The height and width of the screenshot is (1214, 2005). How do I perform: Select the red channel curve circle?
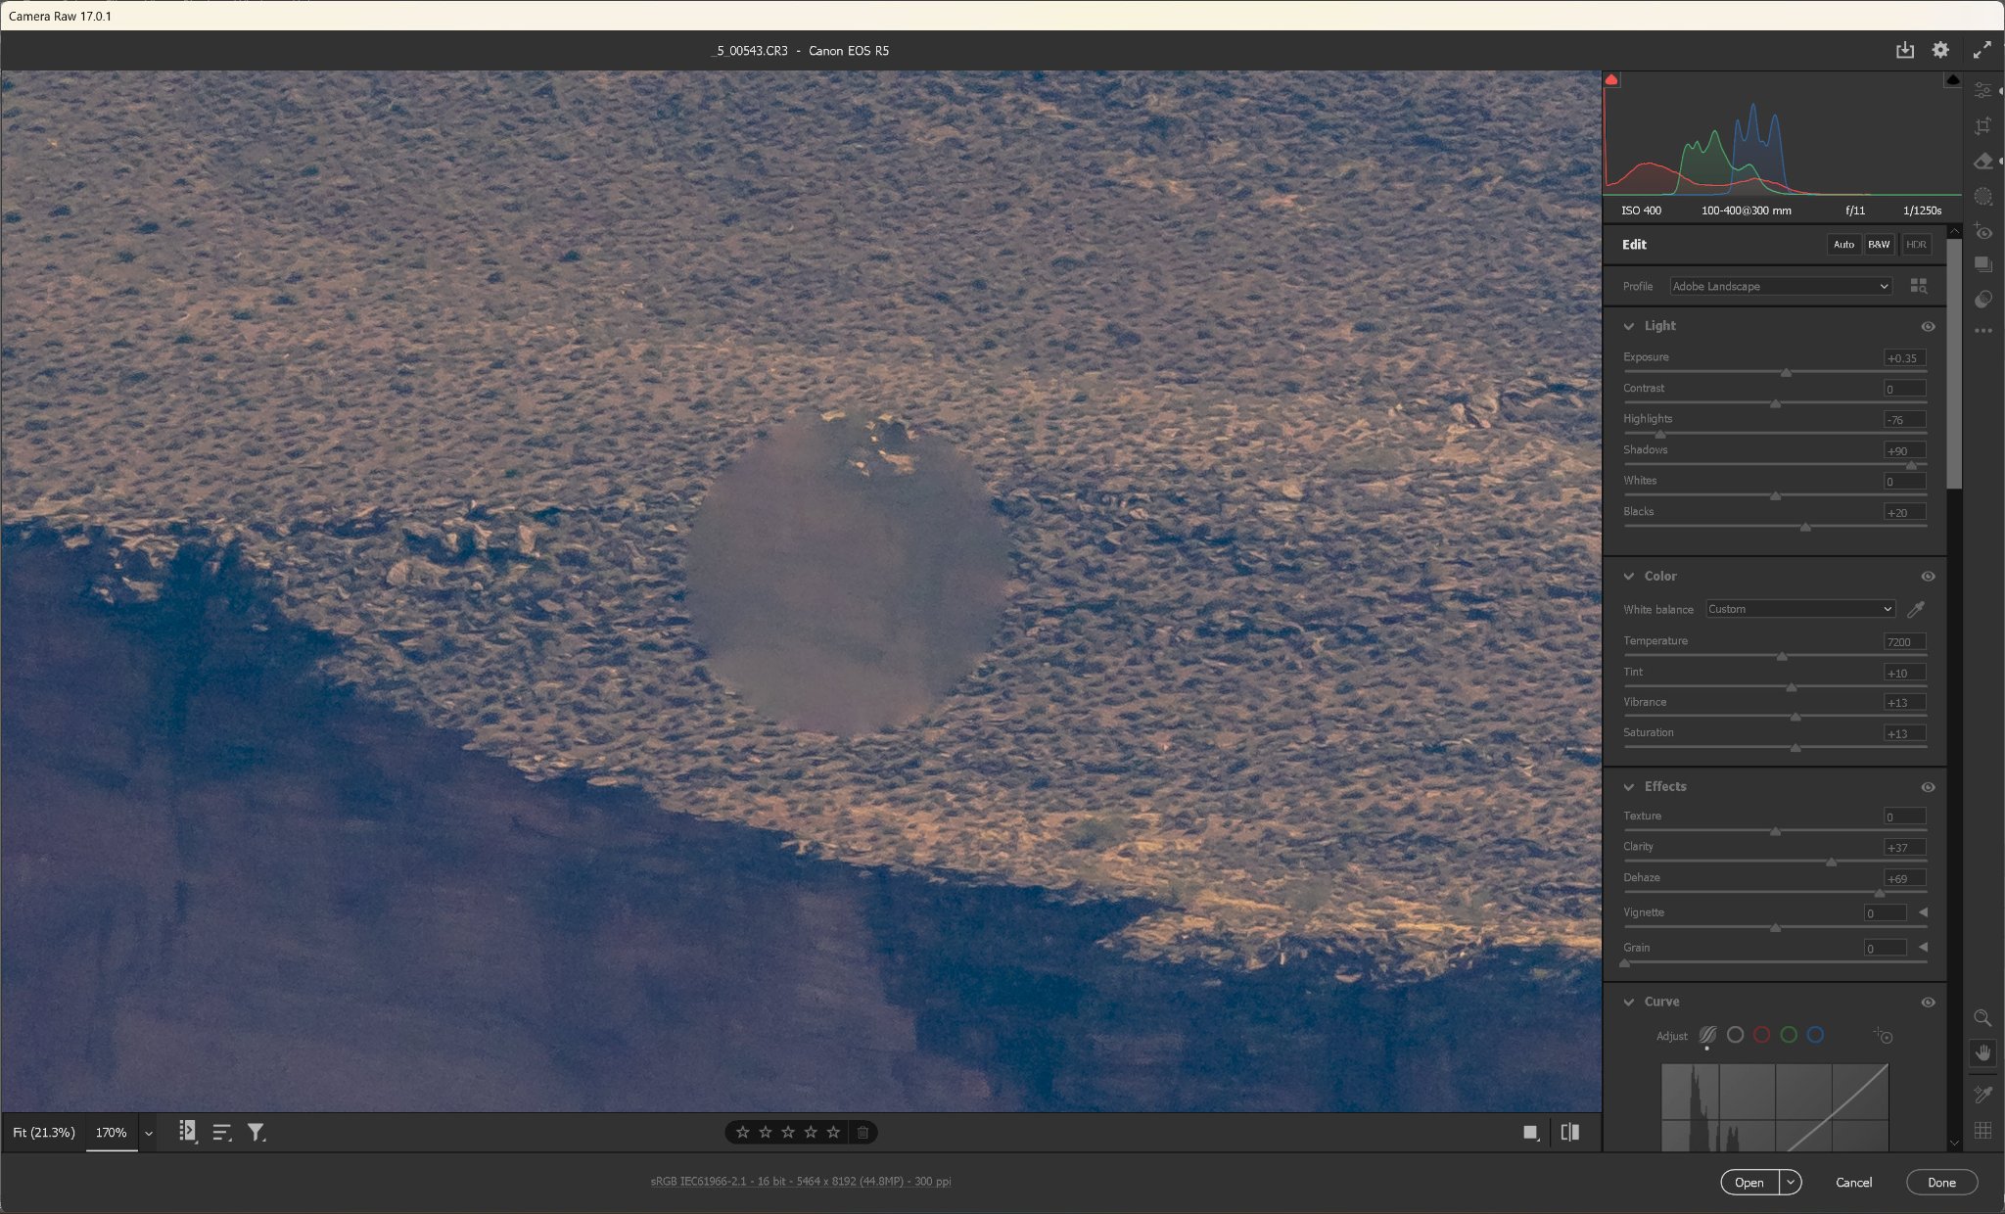coord(1761,1035)
